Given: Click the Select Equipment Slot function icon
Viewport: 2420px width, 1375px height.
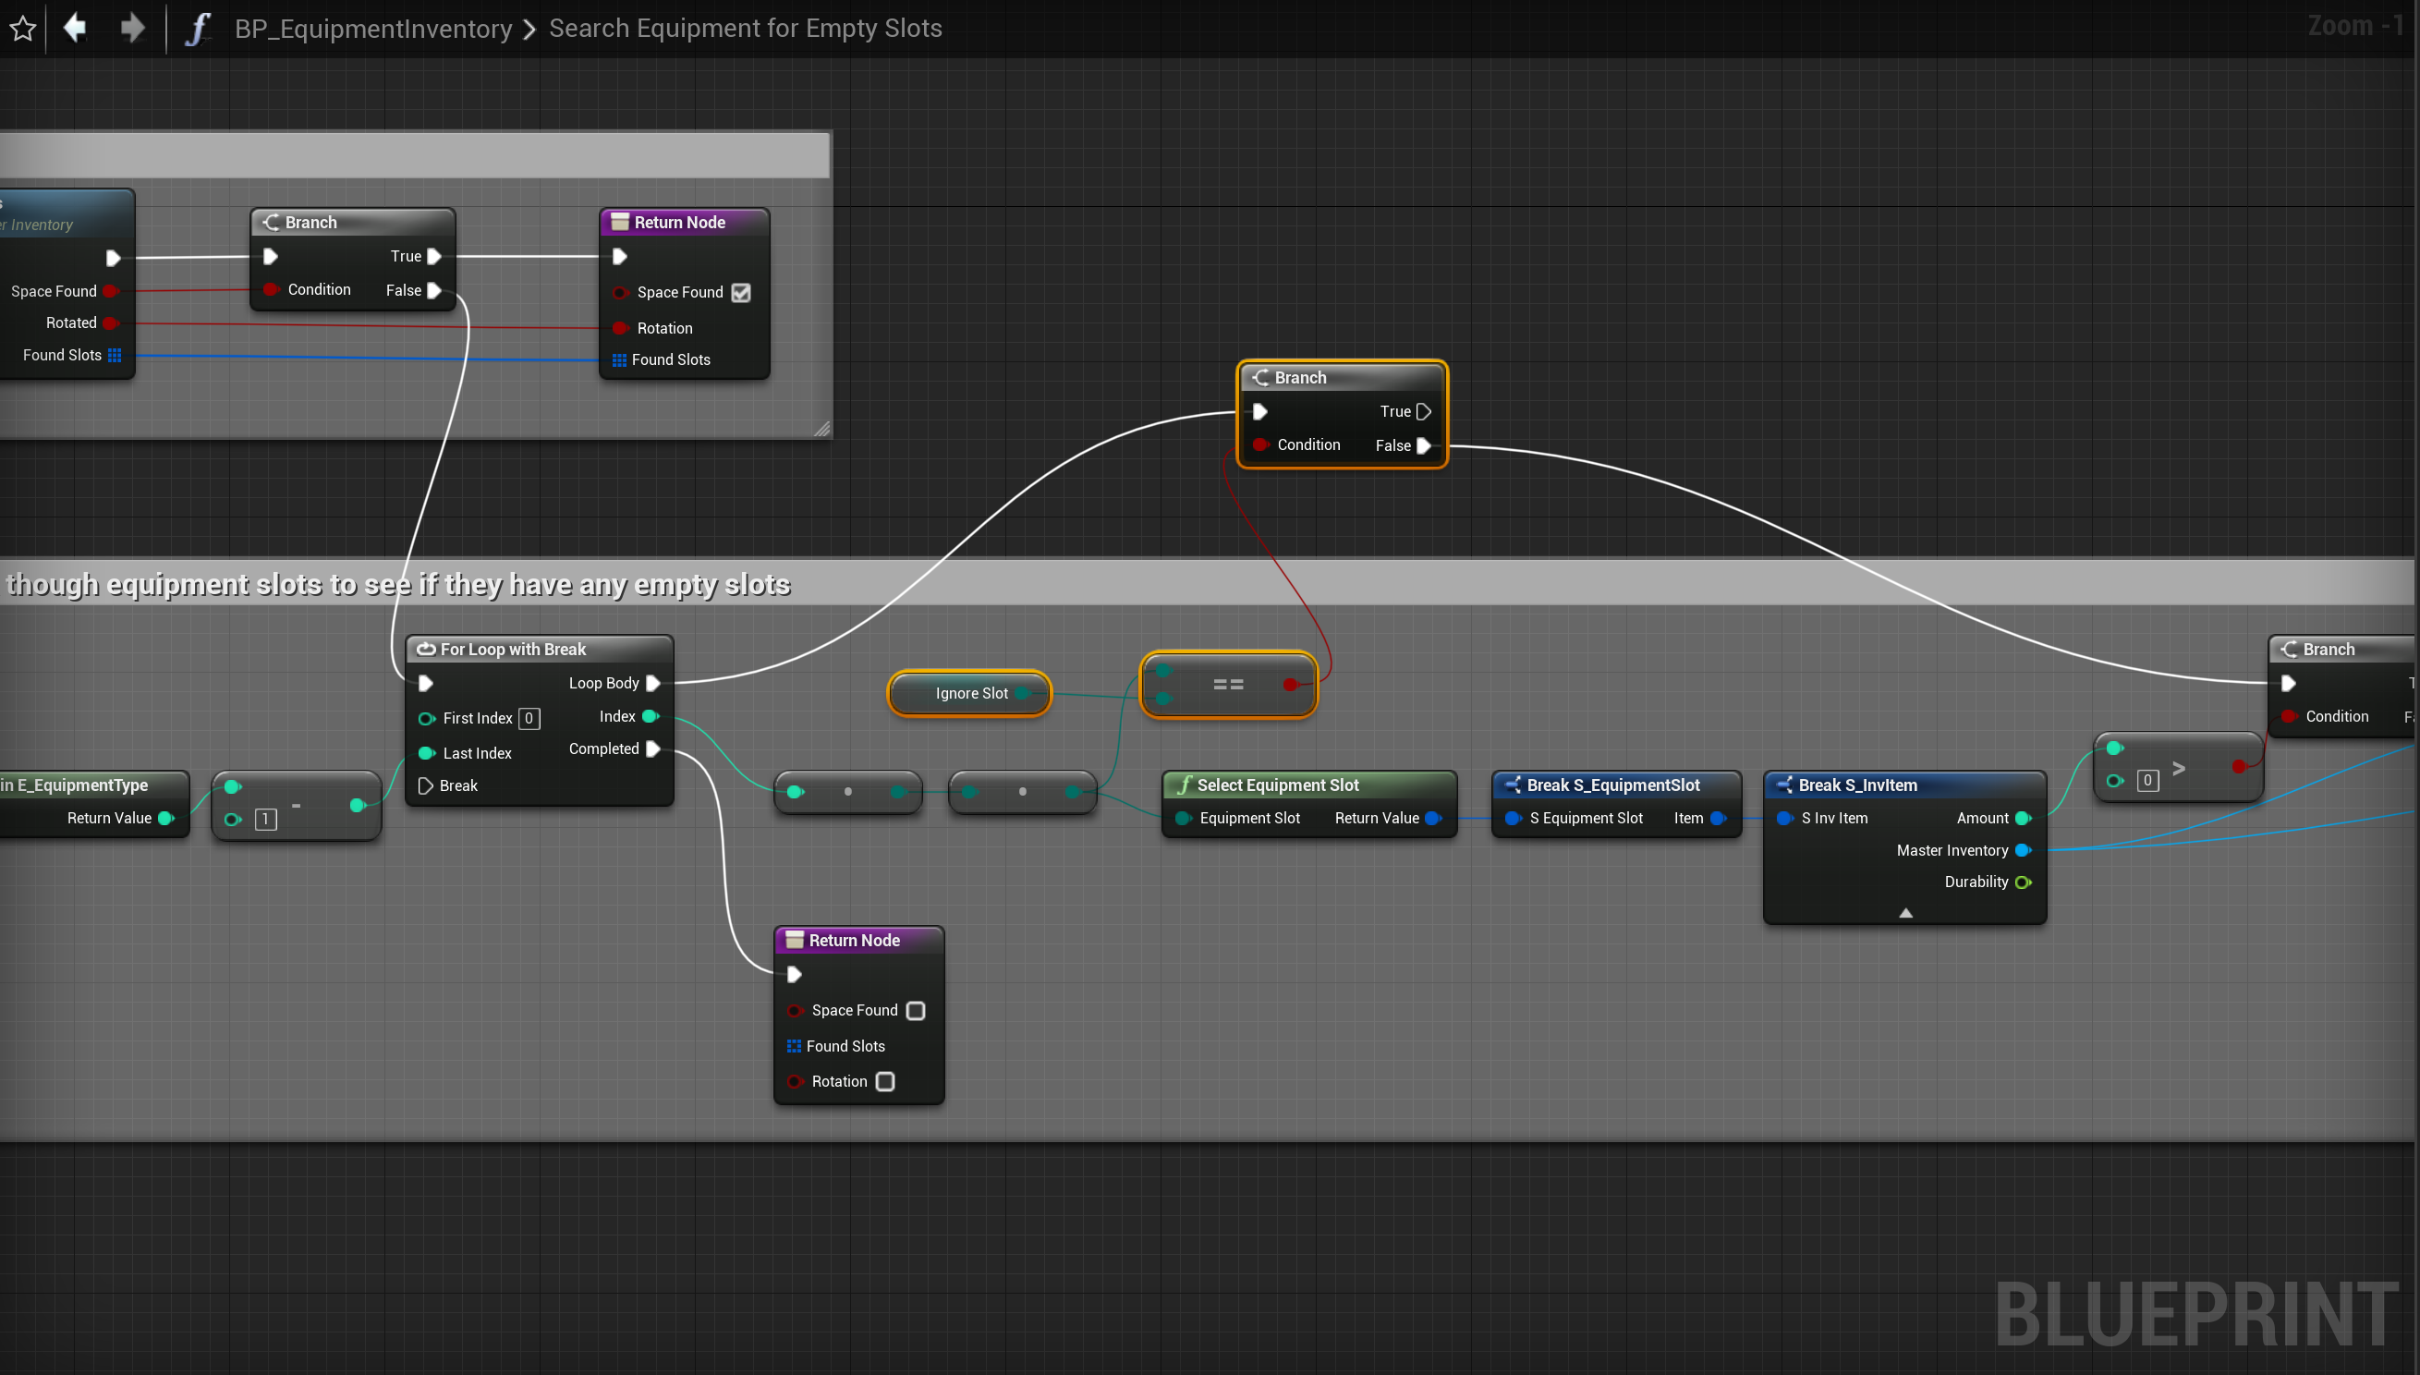Looking at the screenshot, I should tap(1184, 785).
